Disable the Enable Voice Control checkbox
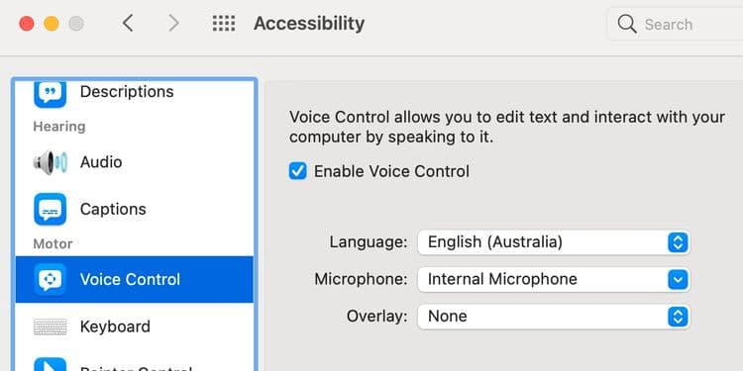The height and width of the screenshot is (371, 743). click(x=297, y=171)
